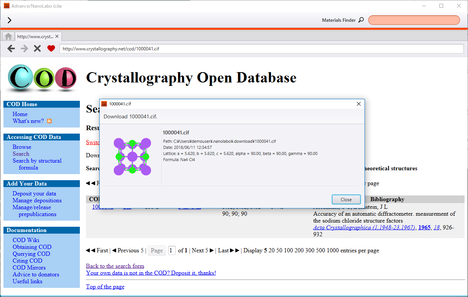Close the crystallography browser tab
This screenshot has height=297, width=468.
(x=57, y=36)
